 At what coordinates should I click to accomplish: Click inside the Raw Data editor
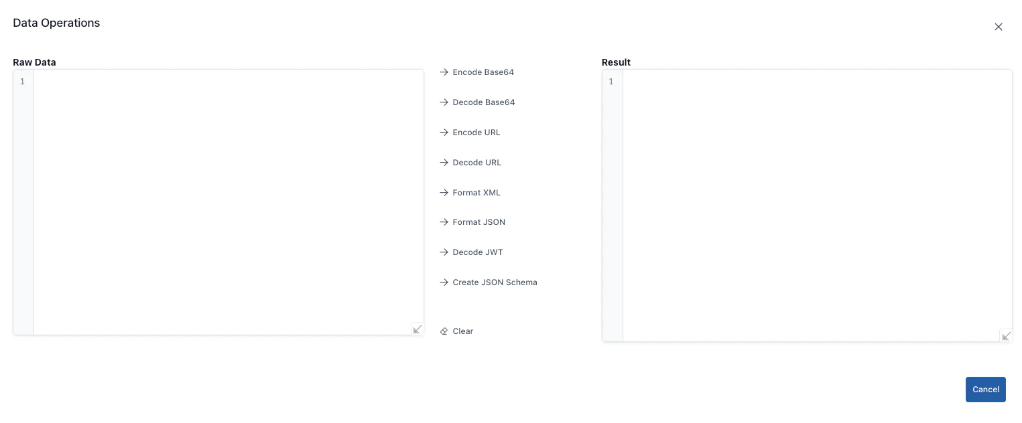(x=228, y=201)
